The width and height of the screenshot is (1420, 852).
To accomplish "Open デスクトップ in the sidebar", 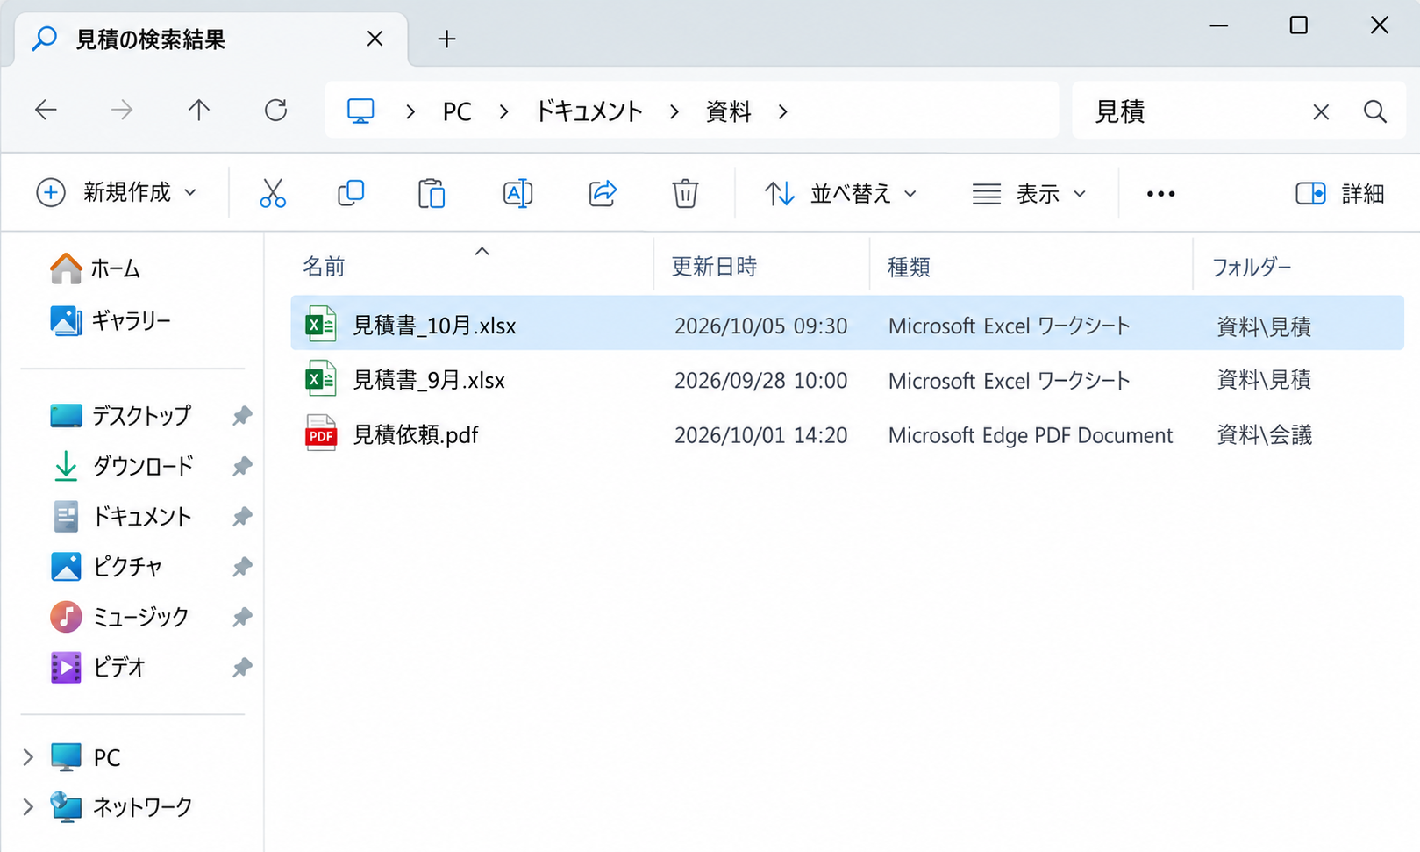I will click(121, 415).
